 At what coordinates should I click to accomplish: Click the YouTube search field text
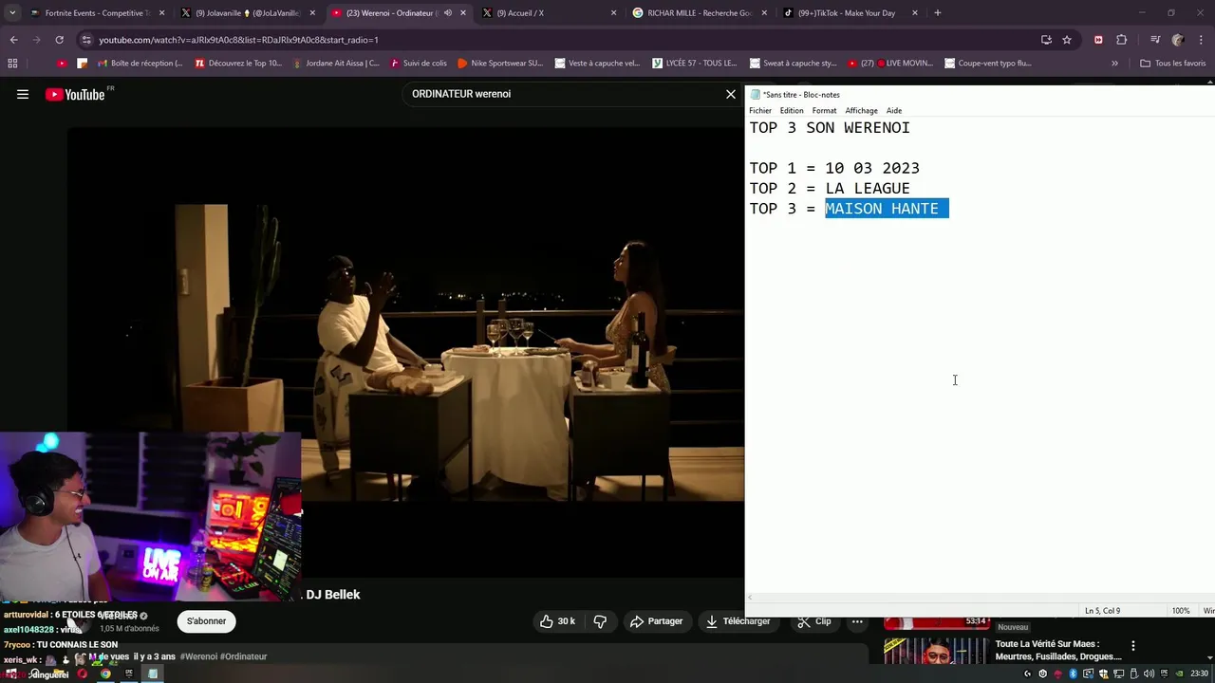pyautogui.click(x=461, y=94)
